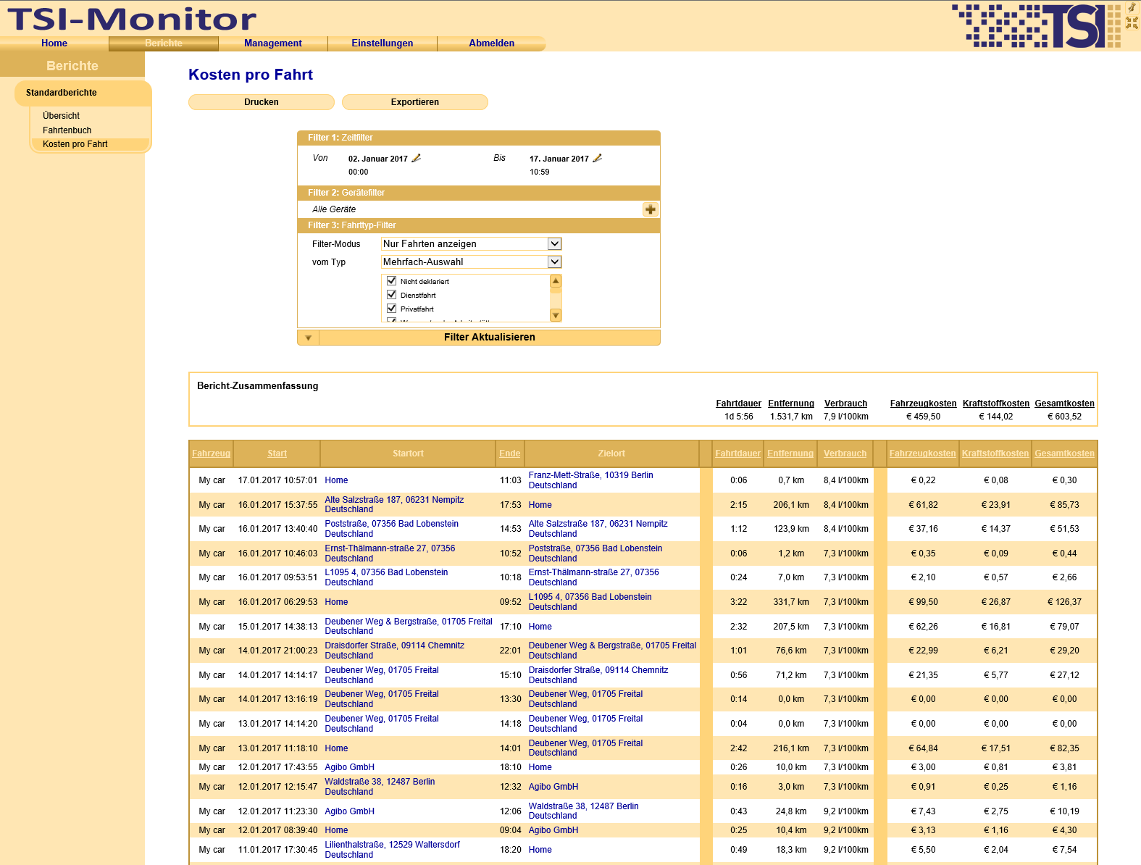This screenshot has width=1141, height=865.
Task: Click summary Fahrtdauer heading link
Action: (x=738, y=404)
